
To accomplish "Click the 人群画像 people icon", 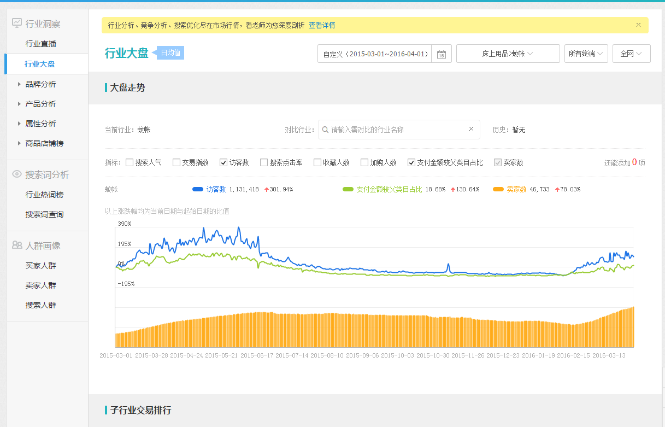I will click(17, 245).
